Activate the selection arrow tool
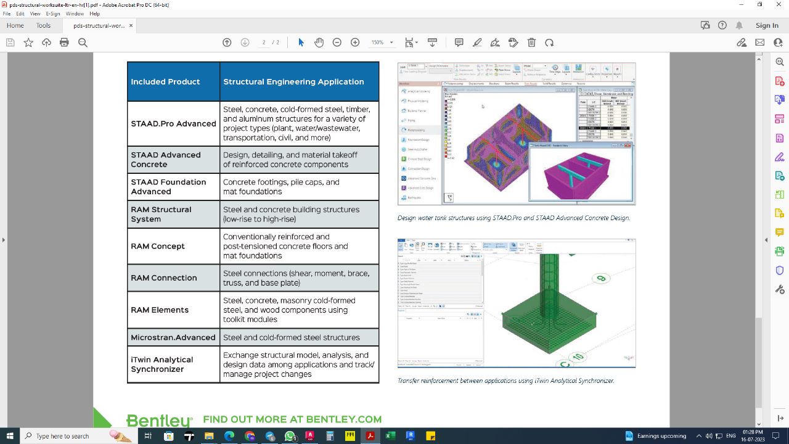The width and height of the screenshot is (789, 444). tap(301, 43)
